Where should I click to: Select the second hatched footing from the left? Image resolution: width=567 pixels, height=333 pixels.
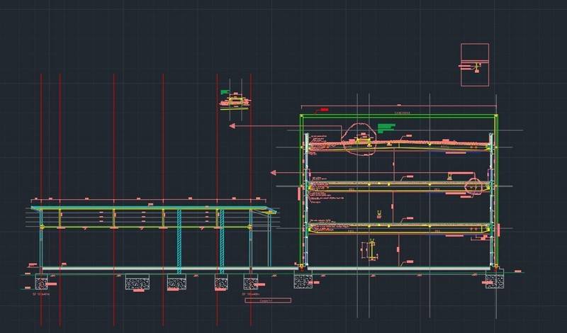[137, 283]
